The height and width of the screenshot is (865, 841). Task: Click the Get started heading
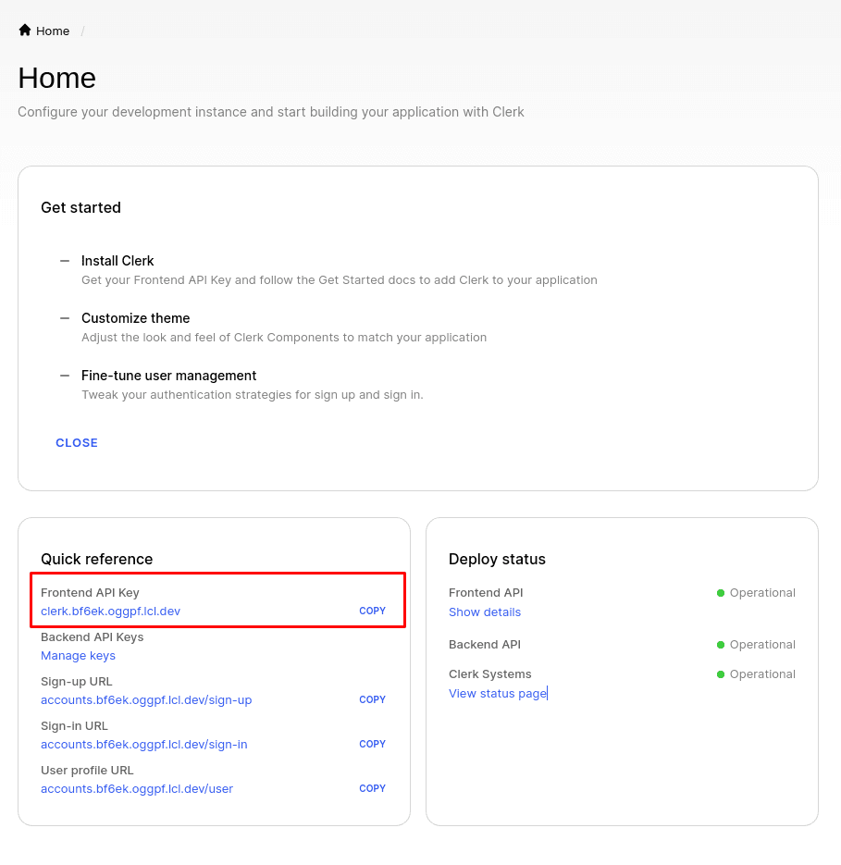click(80, 207)
